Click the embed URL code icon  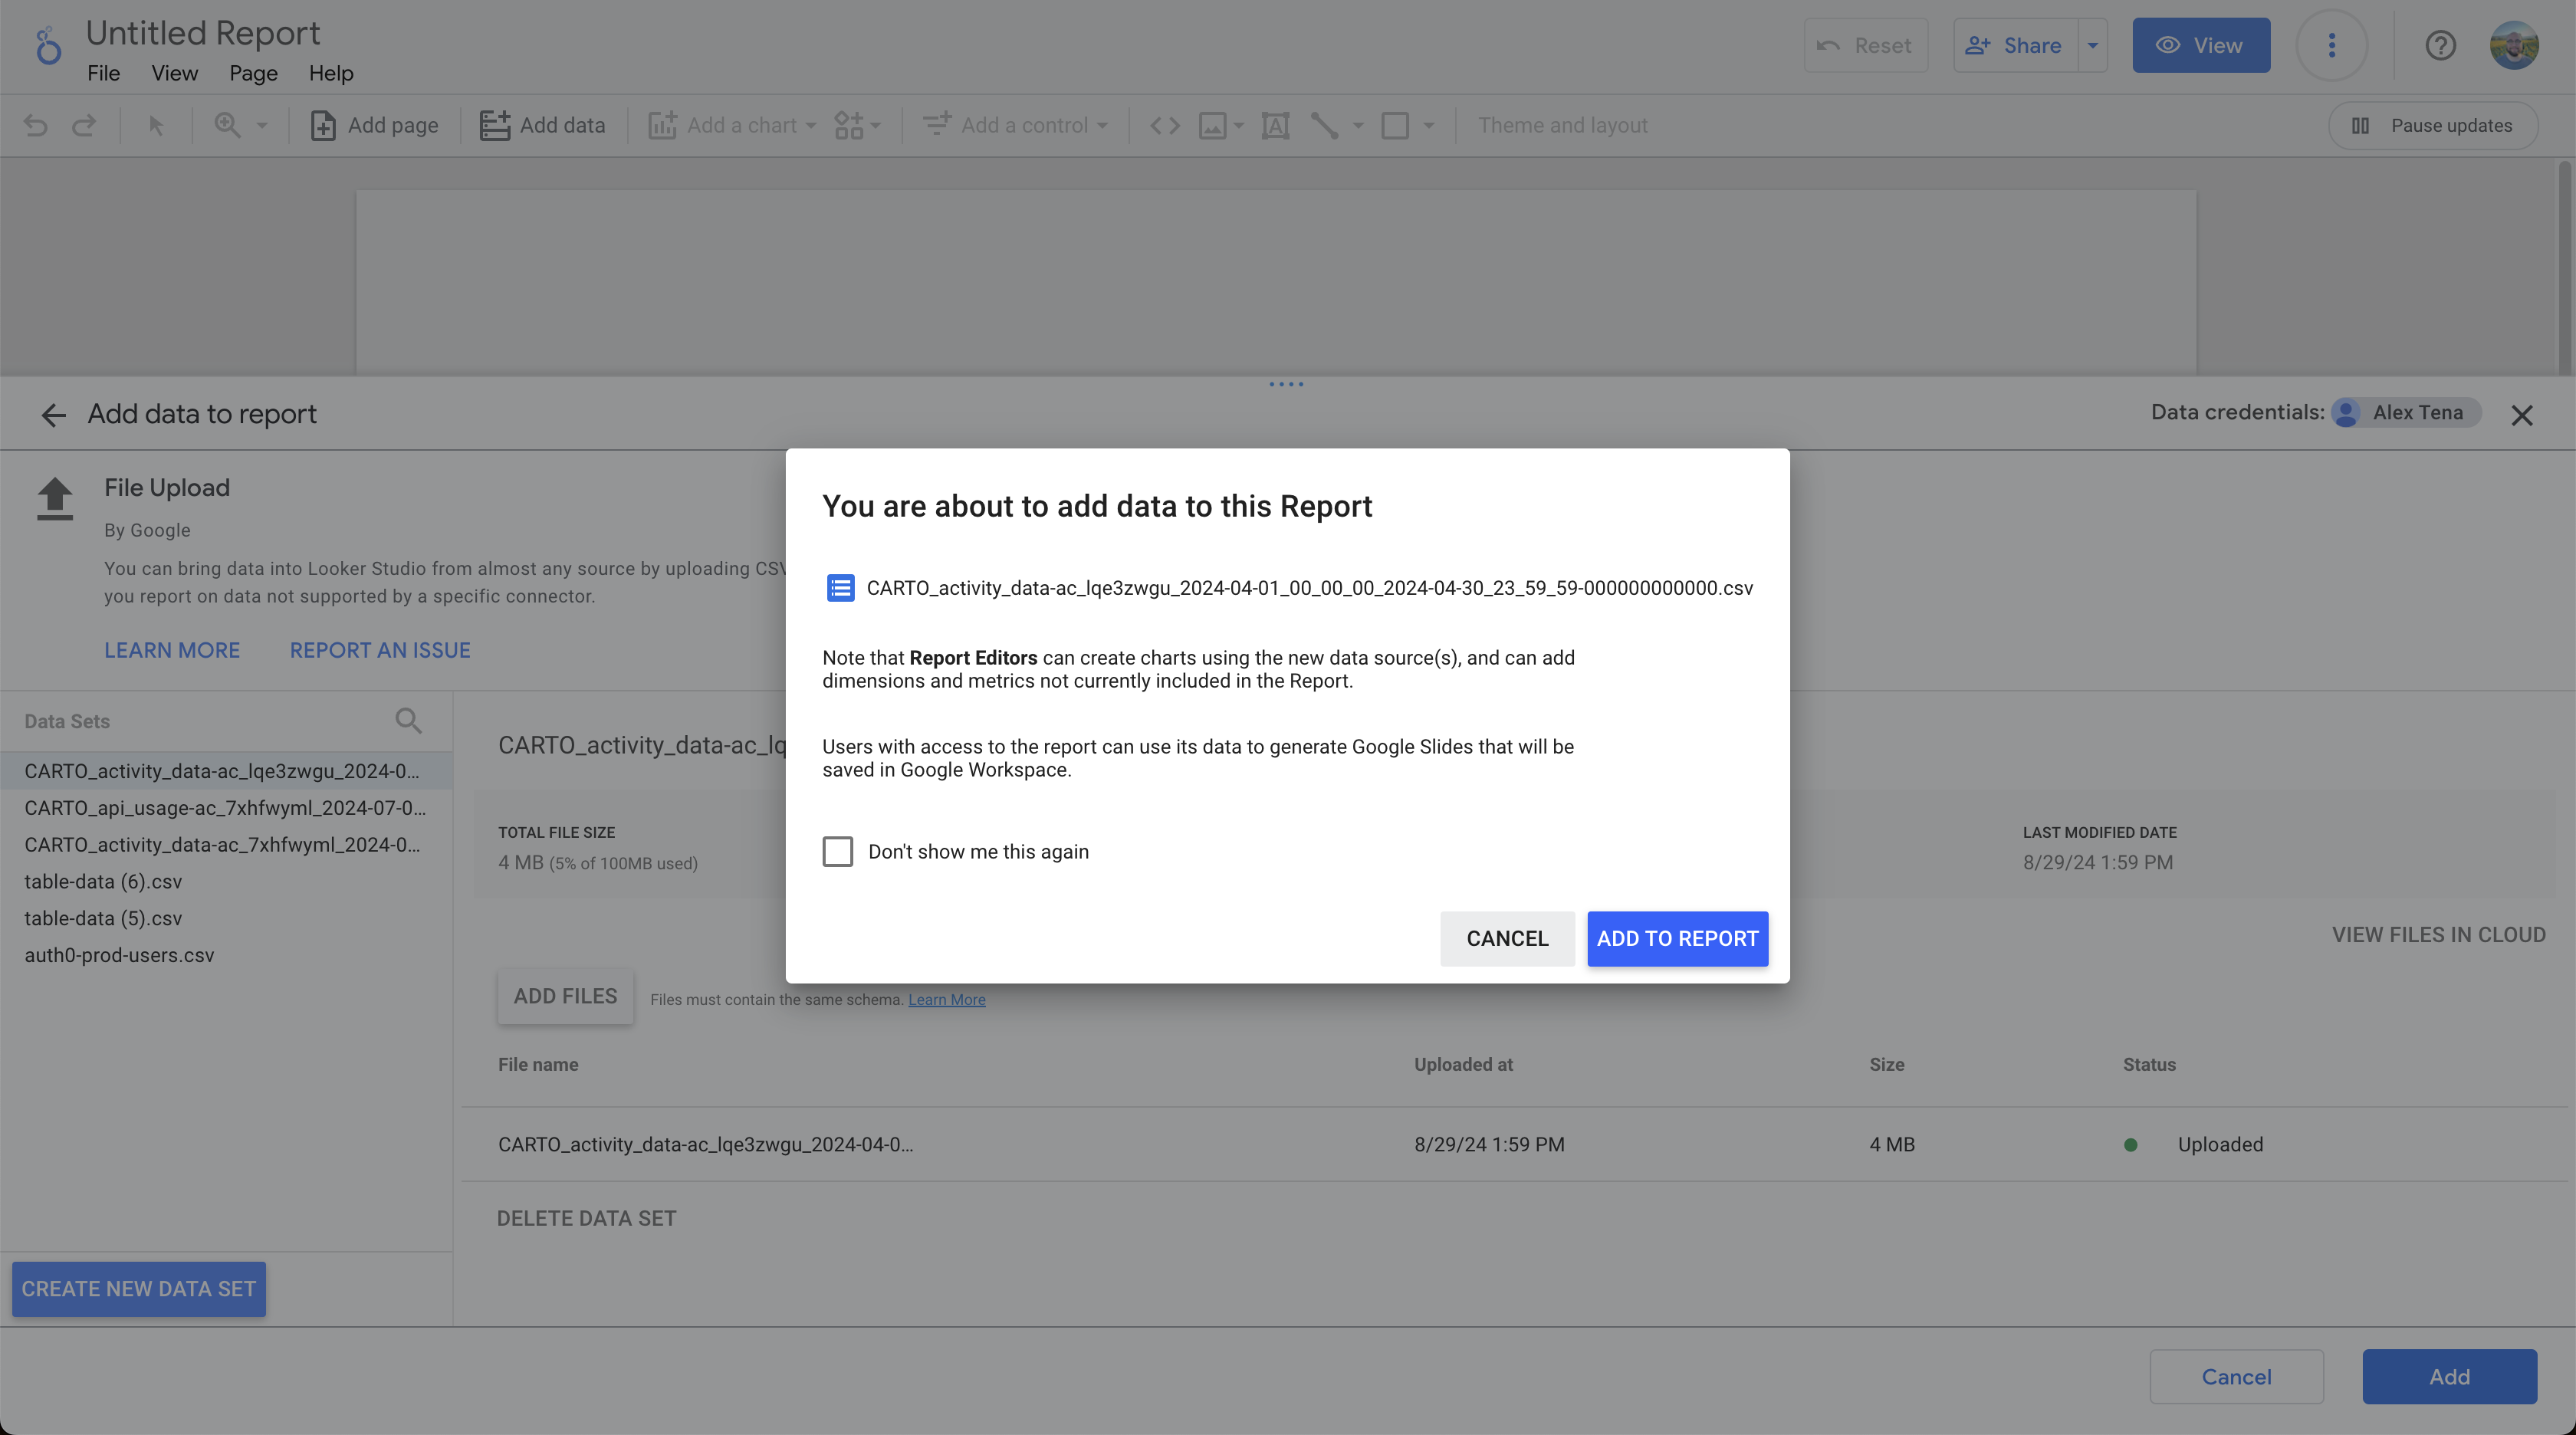[1164, 126]
